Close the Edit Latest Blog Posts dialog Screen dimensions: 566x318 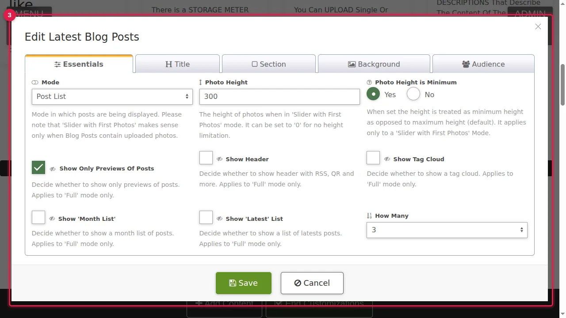click(538, 27)
